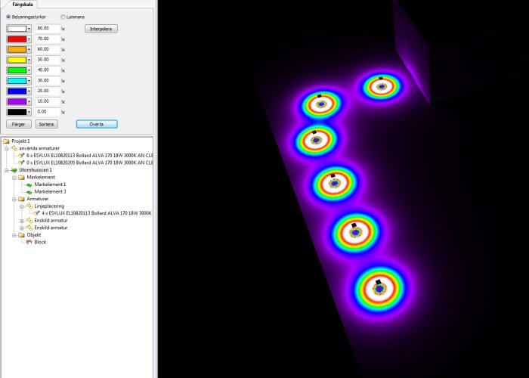Viewport: 529px width, 378px height.
Task: Switch to the Färgskala tab
Action: [x=23, y=5]
